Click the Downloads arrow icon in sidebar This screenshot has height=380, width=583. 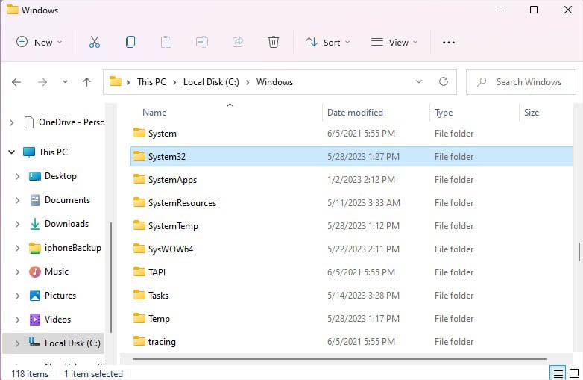34,224
